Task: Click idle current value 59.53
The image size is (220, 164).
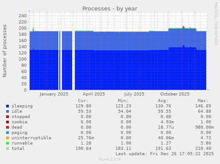Action: point(85,111)
